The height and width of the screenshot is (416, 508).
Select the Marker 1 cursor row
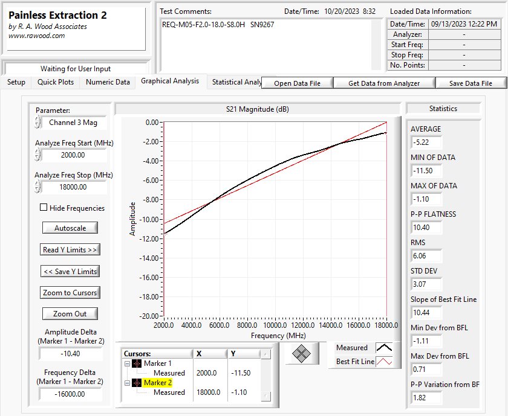point(157,363)
